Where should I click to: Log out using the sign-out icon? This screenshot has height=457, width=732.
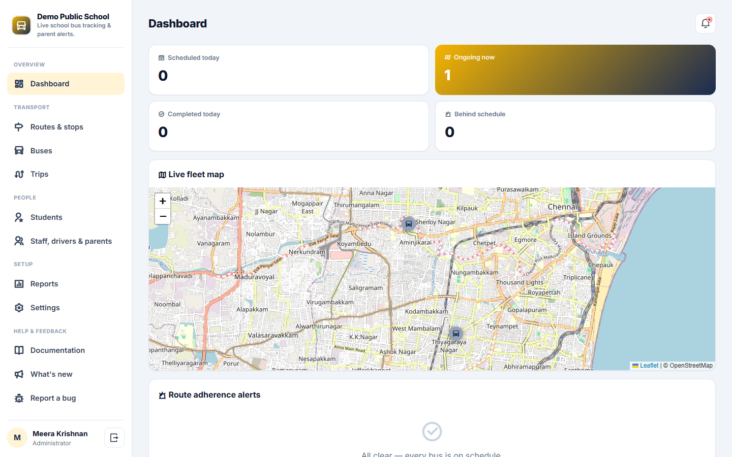tap(114, 438)
